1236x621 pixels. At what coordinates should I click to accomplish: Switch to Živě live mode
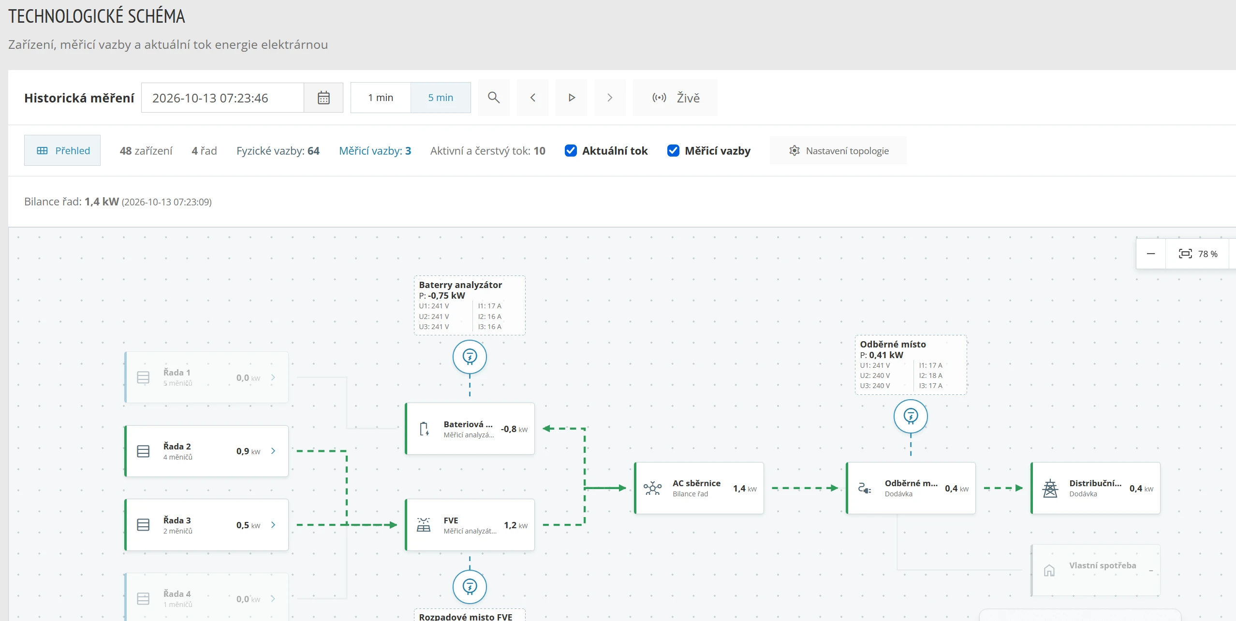pos(675,98)
